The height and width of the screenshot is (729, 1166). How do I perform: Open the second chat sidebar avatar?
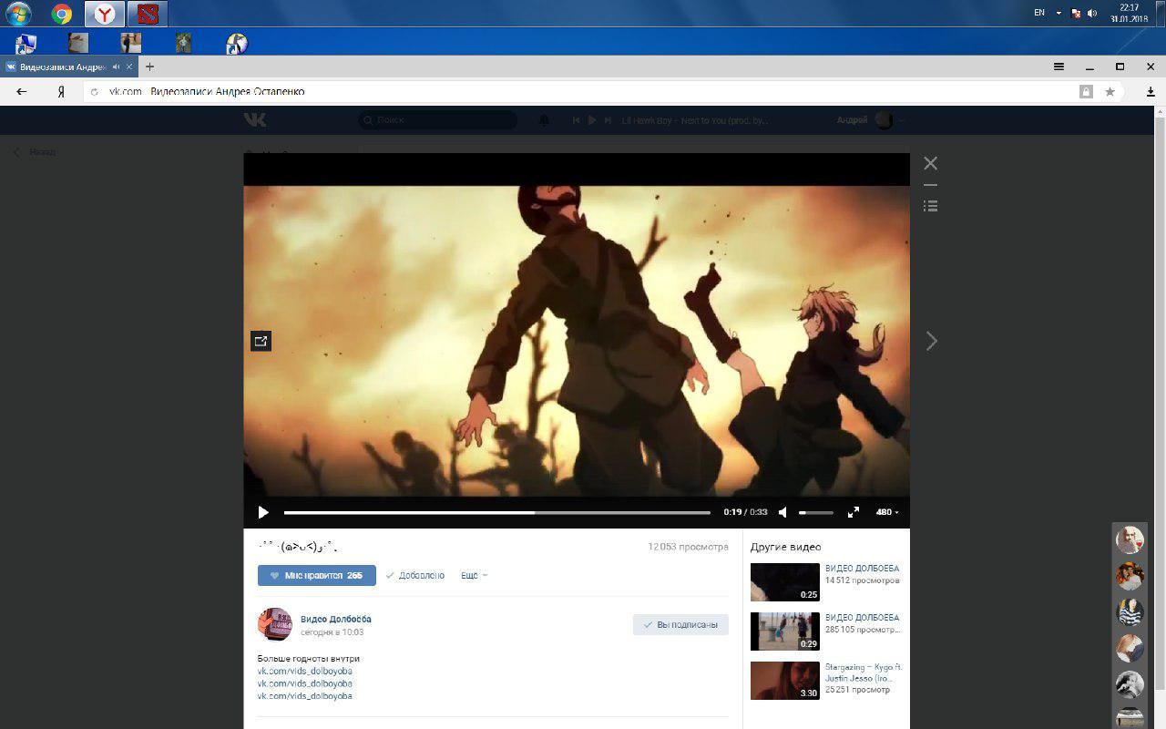pos(1130,576)
